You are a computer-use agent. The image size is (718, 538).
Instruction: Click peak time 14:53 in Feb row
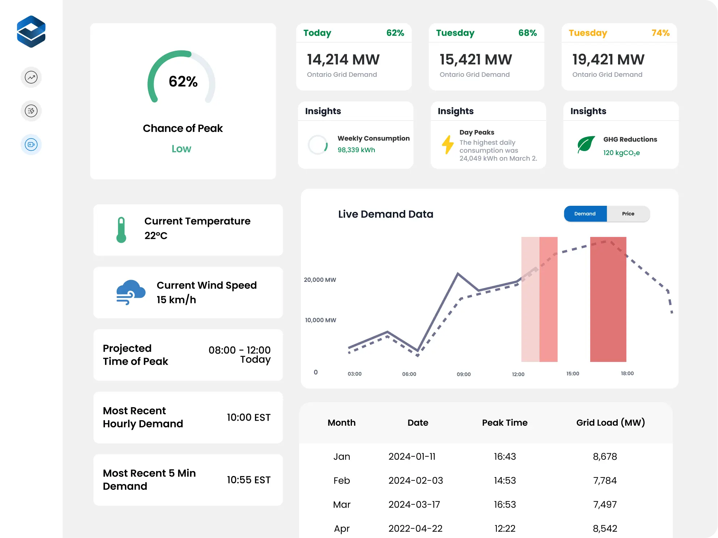pos(505,480)
